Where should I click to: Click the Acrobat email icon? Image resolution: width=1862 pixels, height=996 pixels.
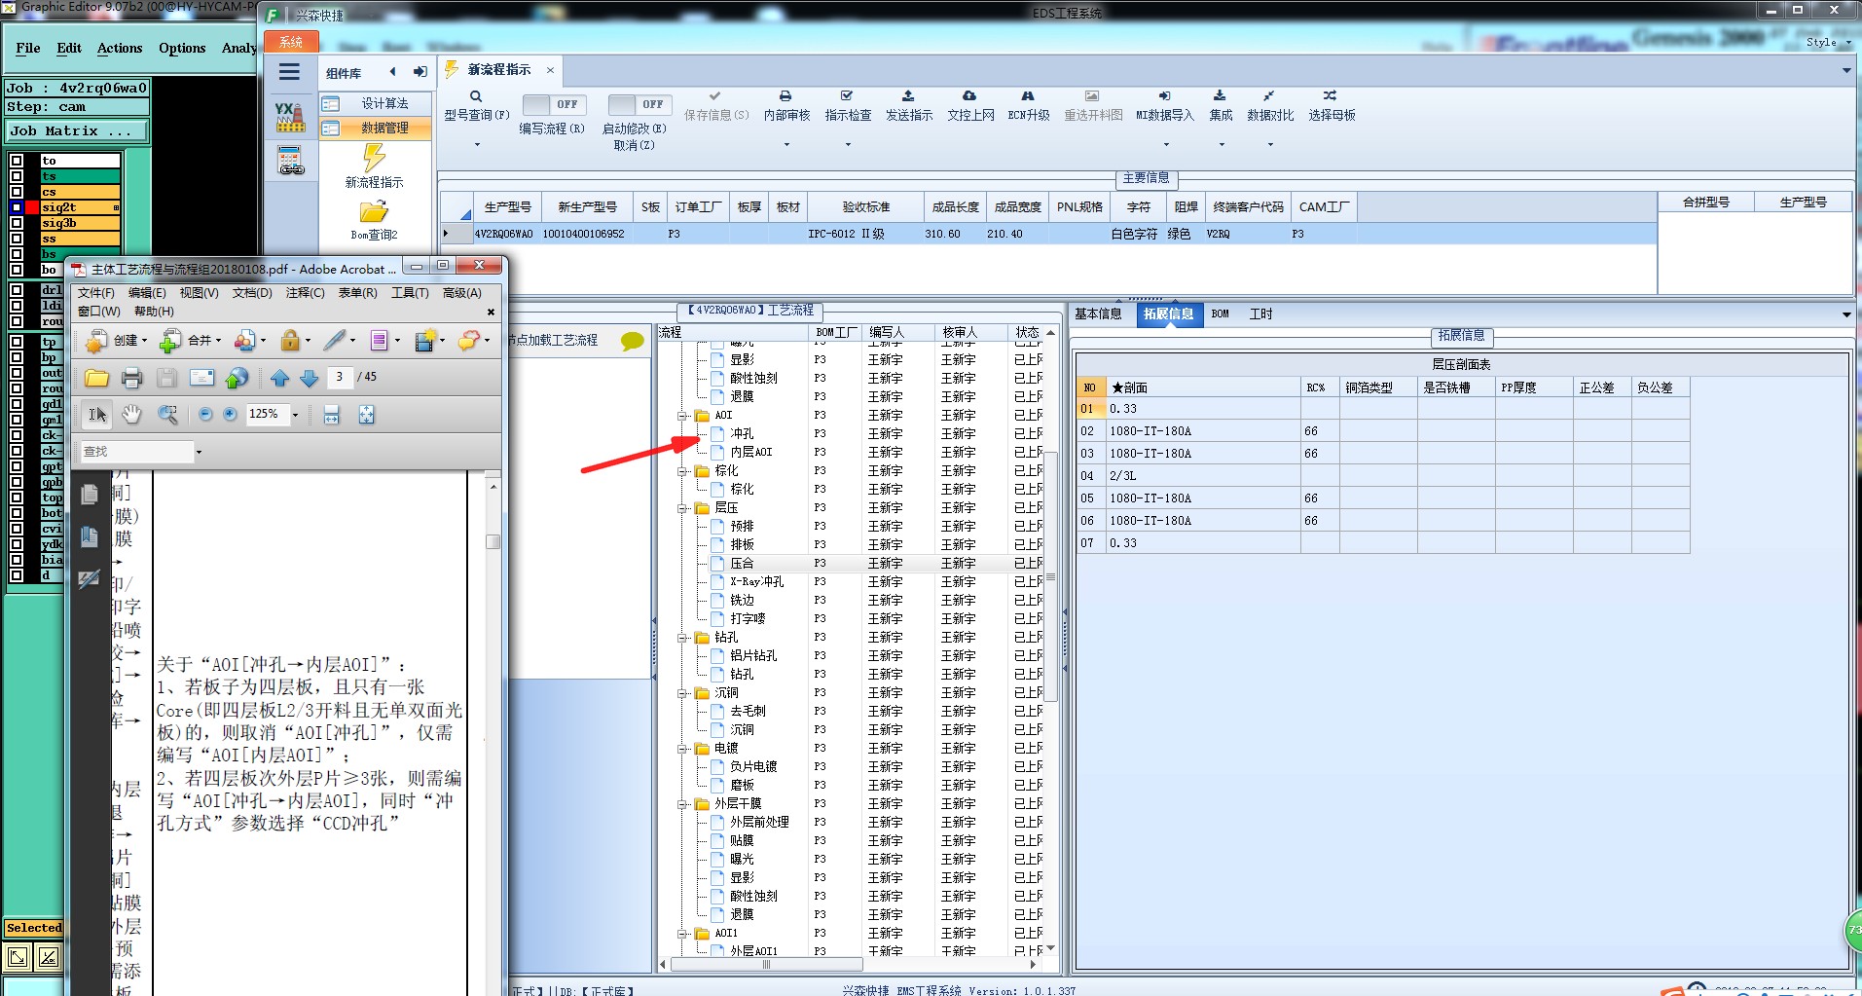(201, 378)
